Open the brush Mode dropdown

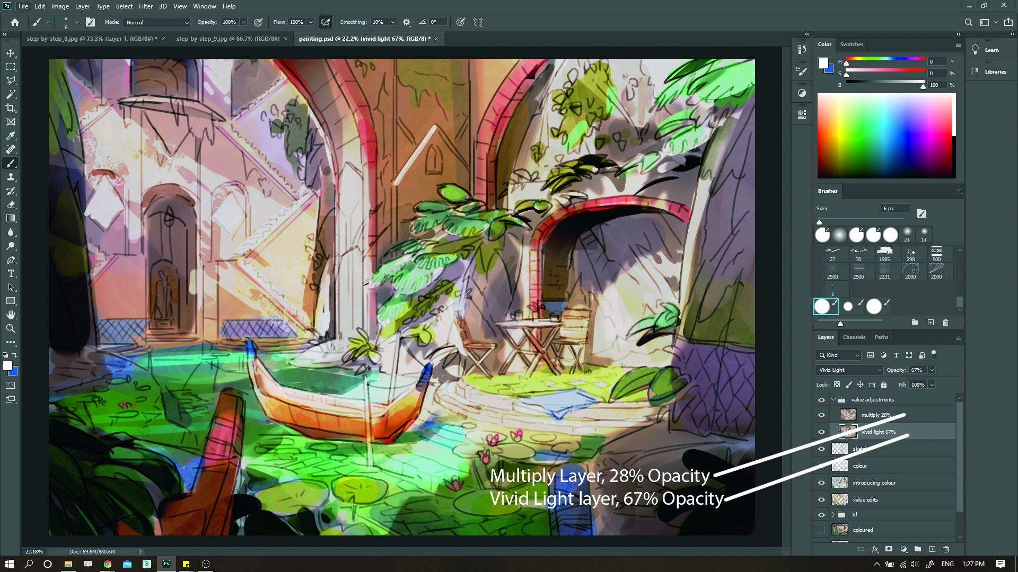(156, 22)
